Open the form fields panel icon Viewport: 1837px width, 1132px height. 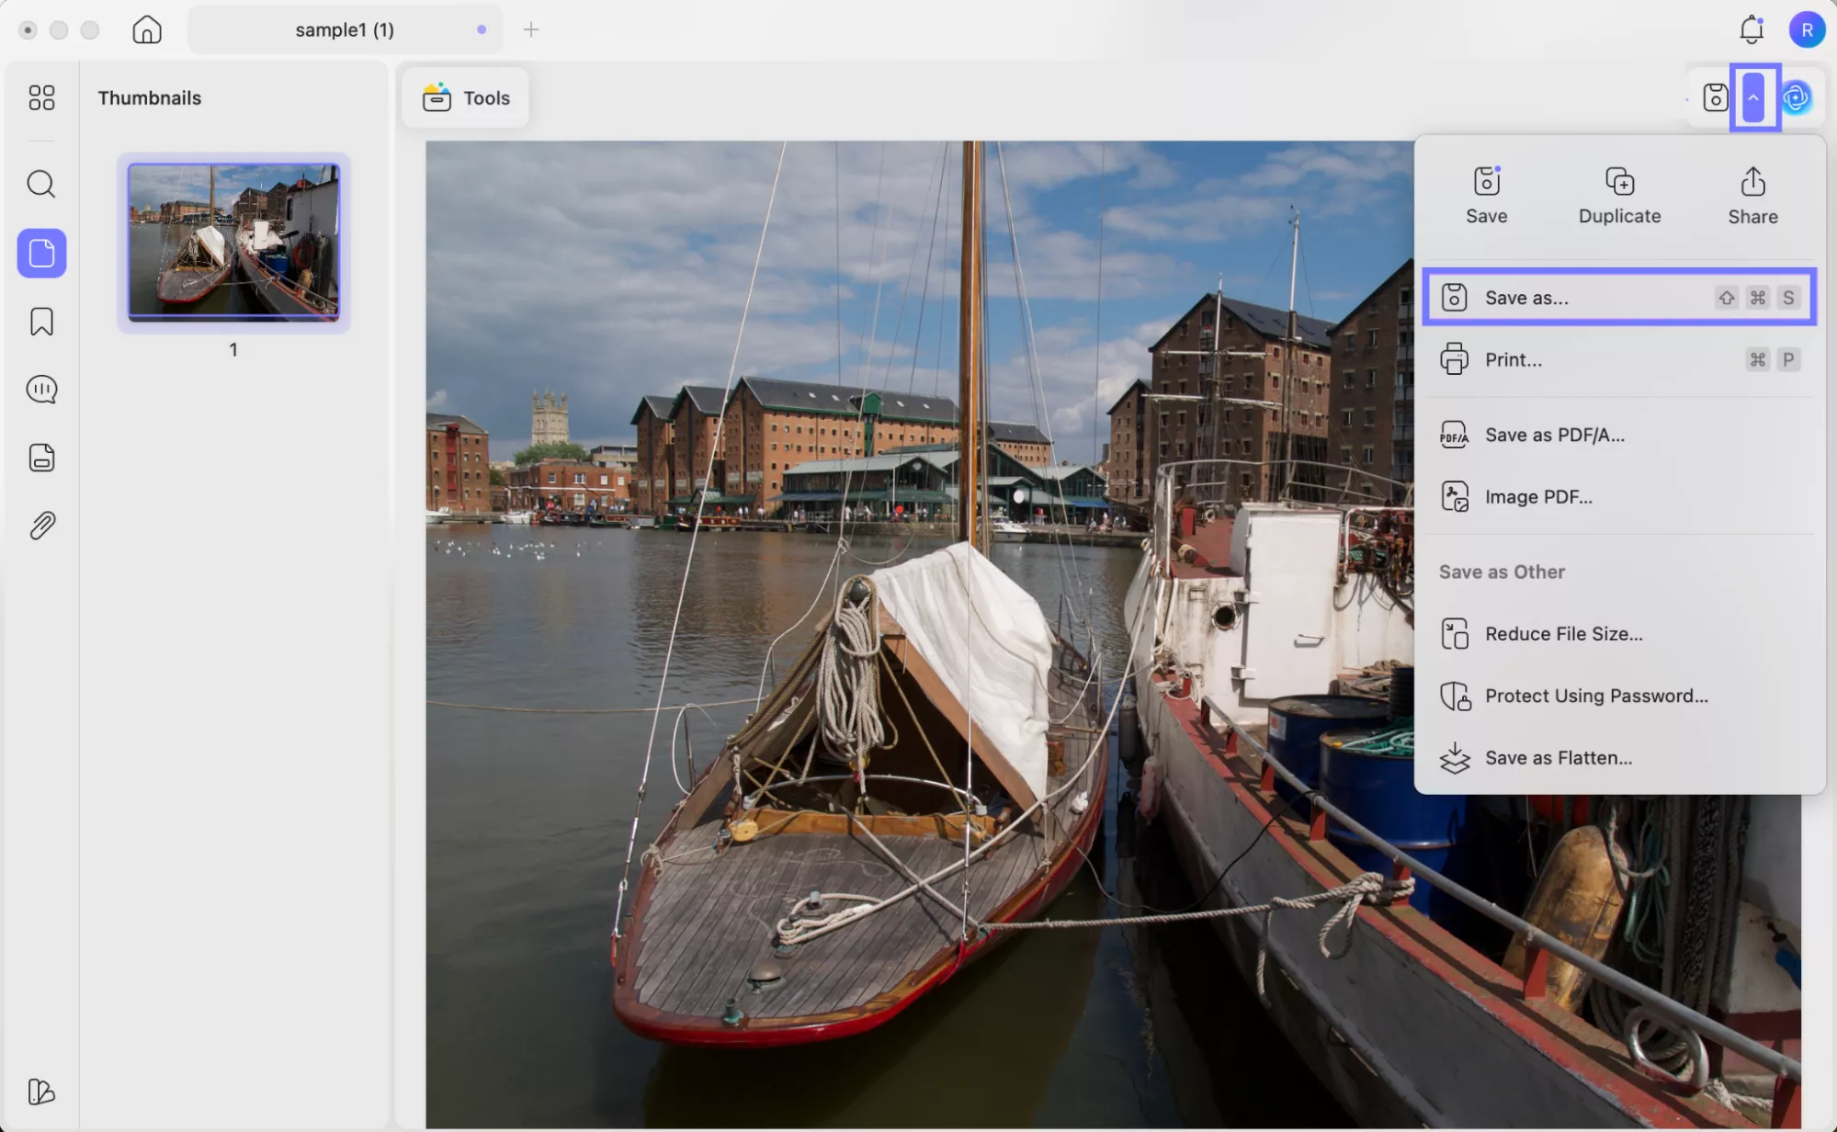[41, 458]
